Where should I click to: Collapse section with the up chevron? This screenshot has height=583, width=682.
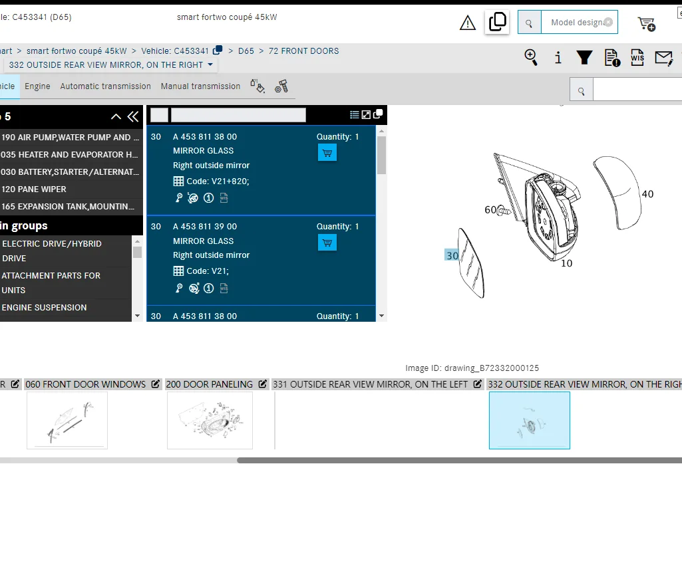[116, 116]
